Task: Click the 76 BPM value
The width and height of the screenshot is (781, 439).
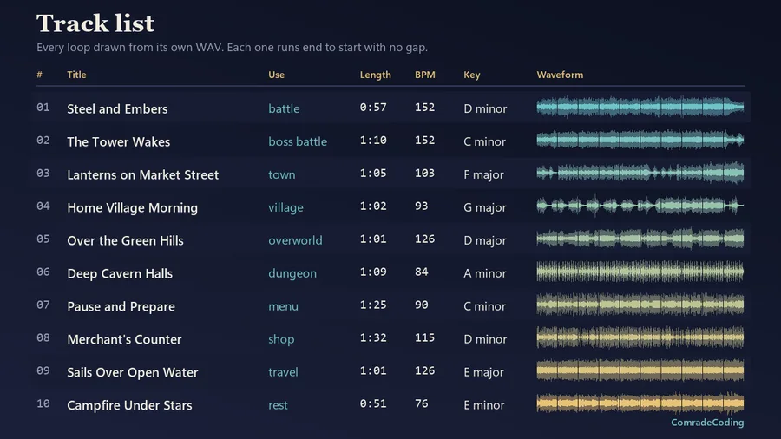Action: [x=422, y=403]
